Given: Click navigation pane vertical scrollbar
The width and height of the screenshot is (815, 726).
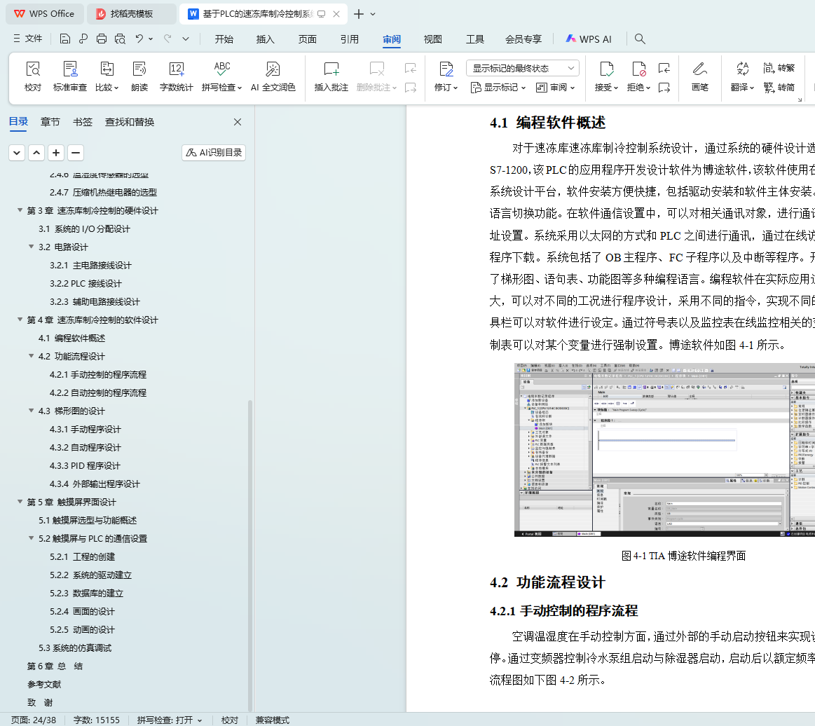Looking at the screenshot, I should click(250, 555).
